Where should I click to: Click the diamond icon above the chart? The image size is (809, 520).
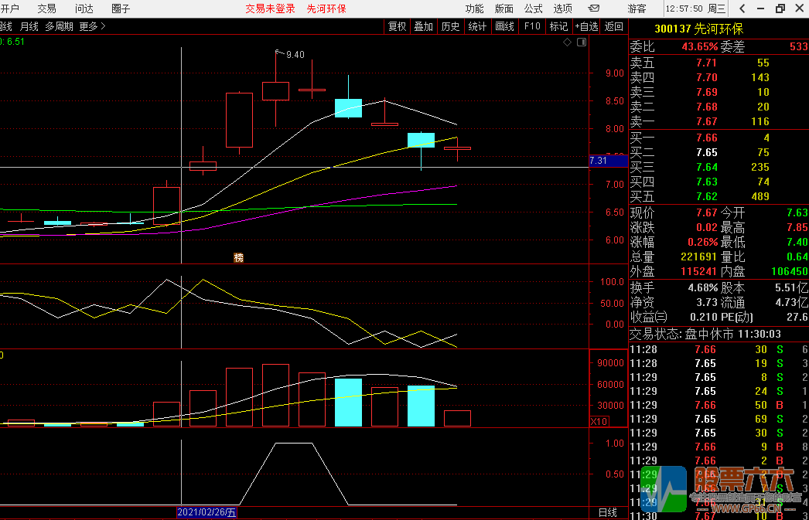point(567,42)
